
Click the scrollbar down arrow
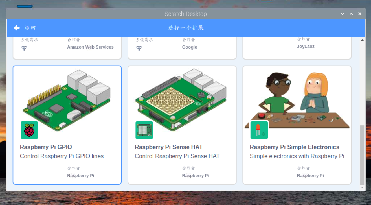362,187
